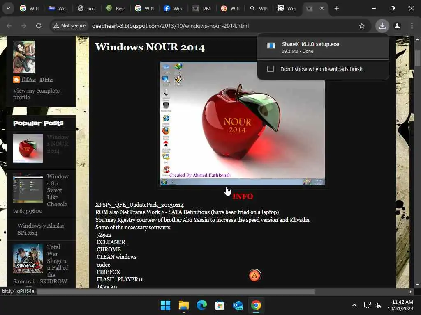
Task: Open the new tab with the plus button
Action: click(336, 8)
